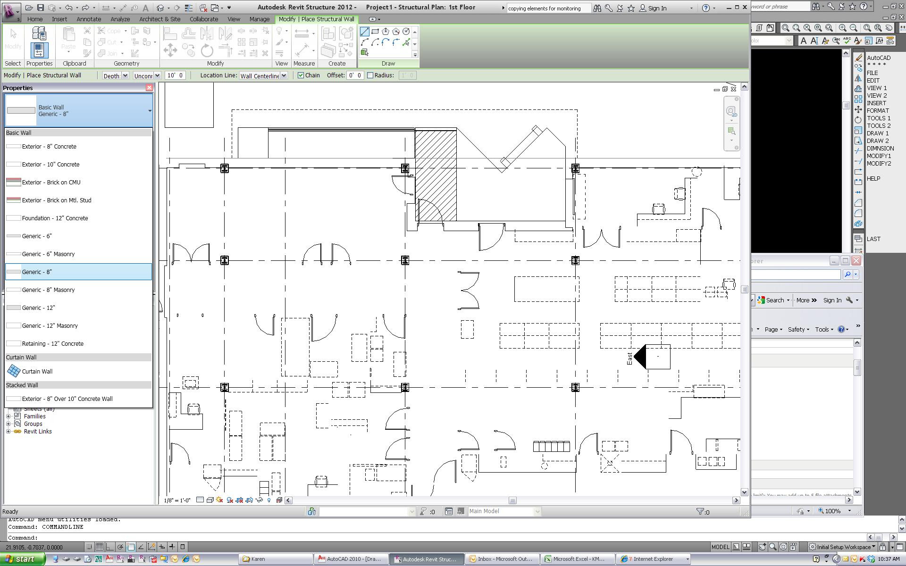
Task: Click the wall height 10' 0 input field
Action: point(175,75)
